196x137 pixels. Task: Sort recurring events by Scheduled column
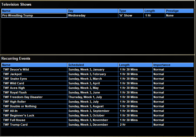click(x=93, y=65)
